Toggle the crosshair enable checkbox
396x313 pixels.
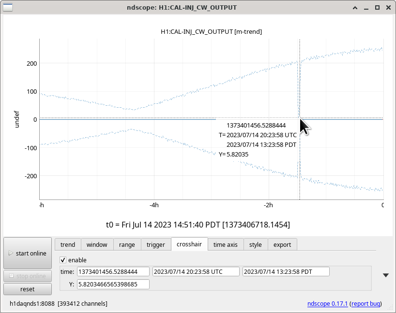point(63,260)
